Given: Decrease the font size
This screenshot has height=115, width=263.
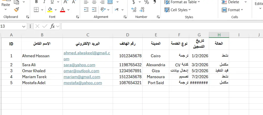Looking at the screenshot, I should tap(74, 2).
